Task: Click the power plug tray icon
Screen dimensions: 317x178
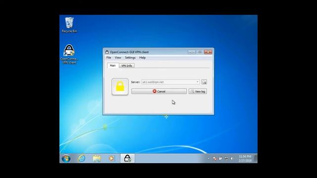Action: [220, 159]
